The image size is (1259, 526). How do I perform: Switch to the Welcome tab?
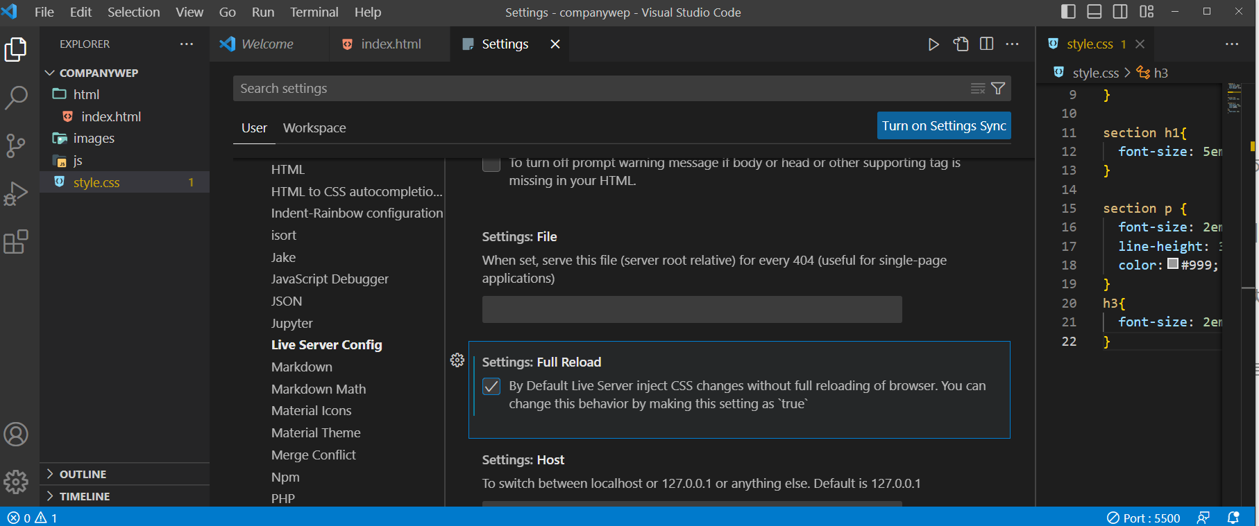click(267, 44)
